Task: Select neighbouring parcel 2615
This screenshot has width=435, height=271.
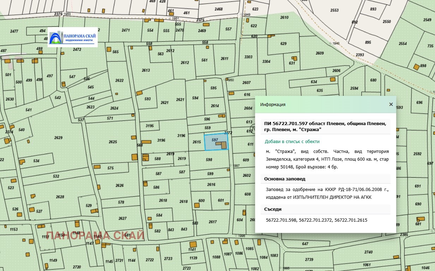Action: coord(197,142)
